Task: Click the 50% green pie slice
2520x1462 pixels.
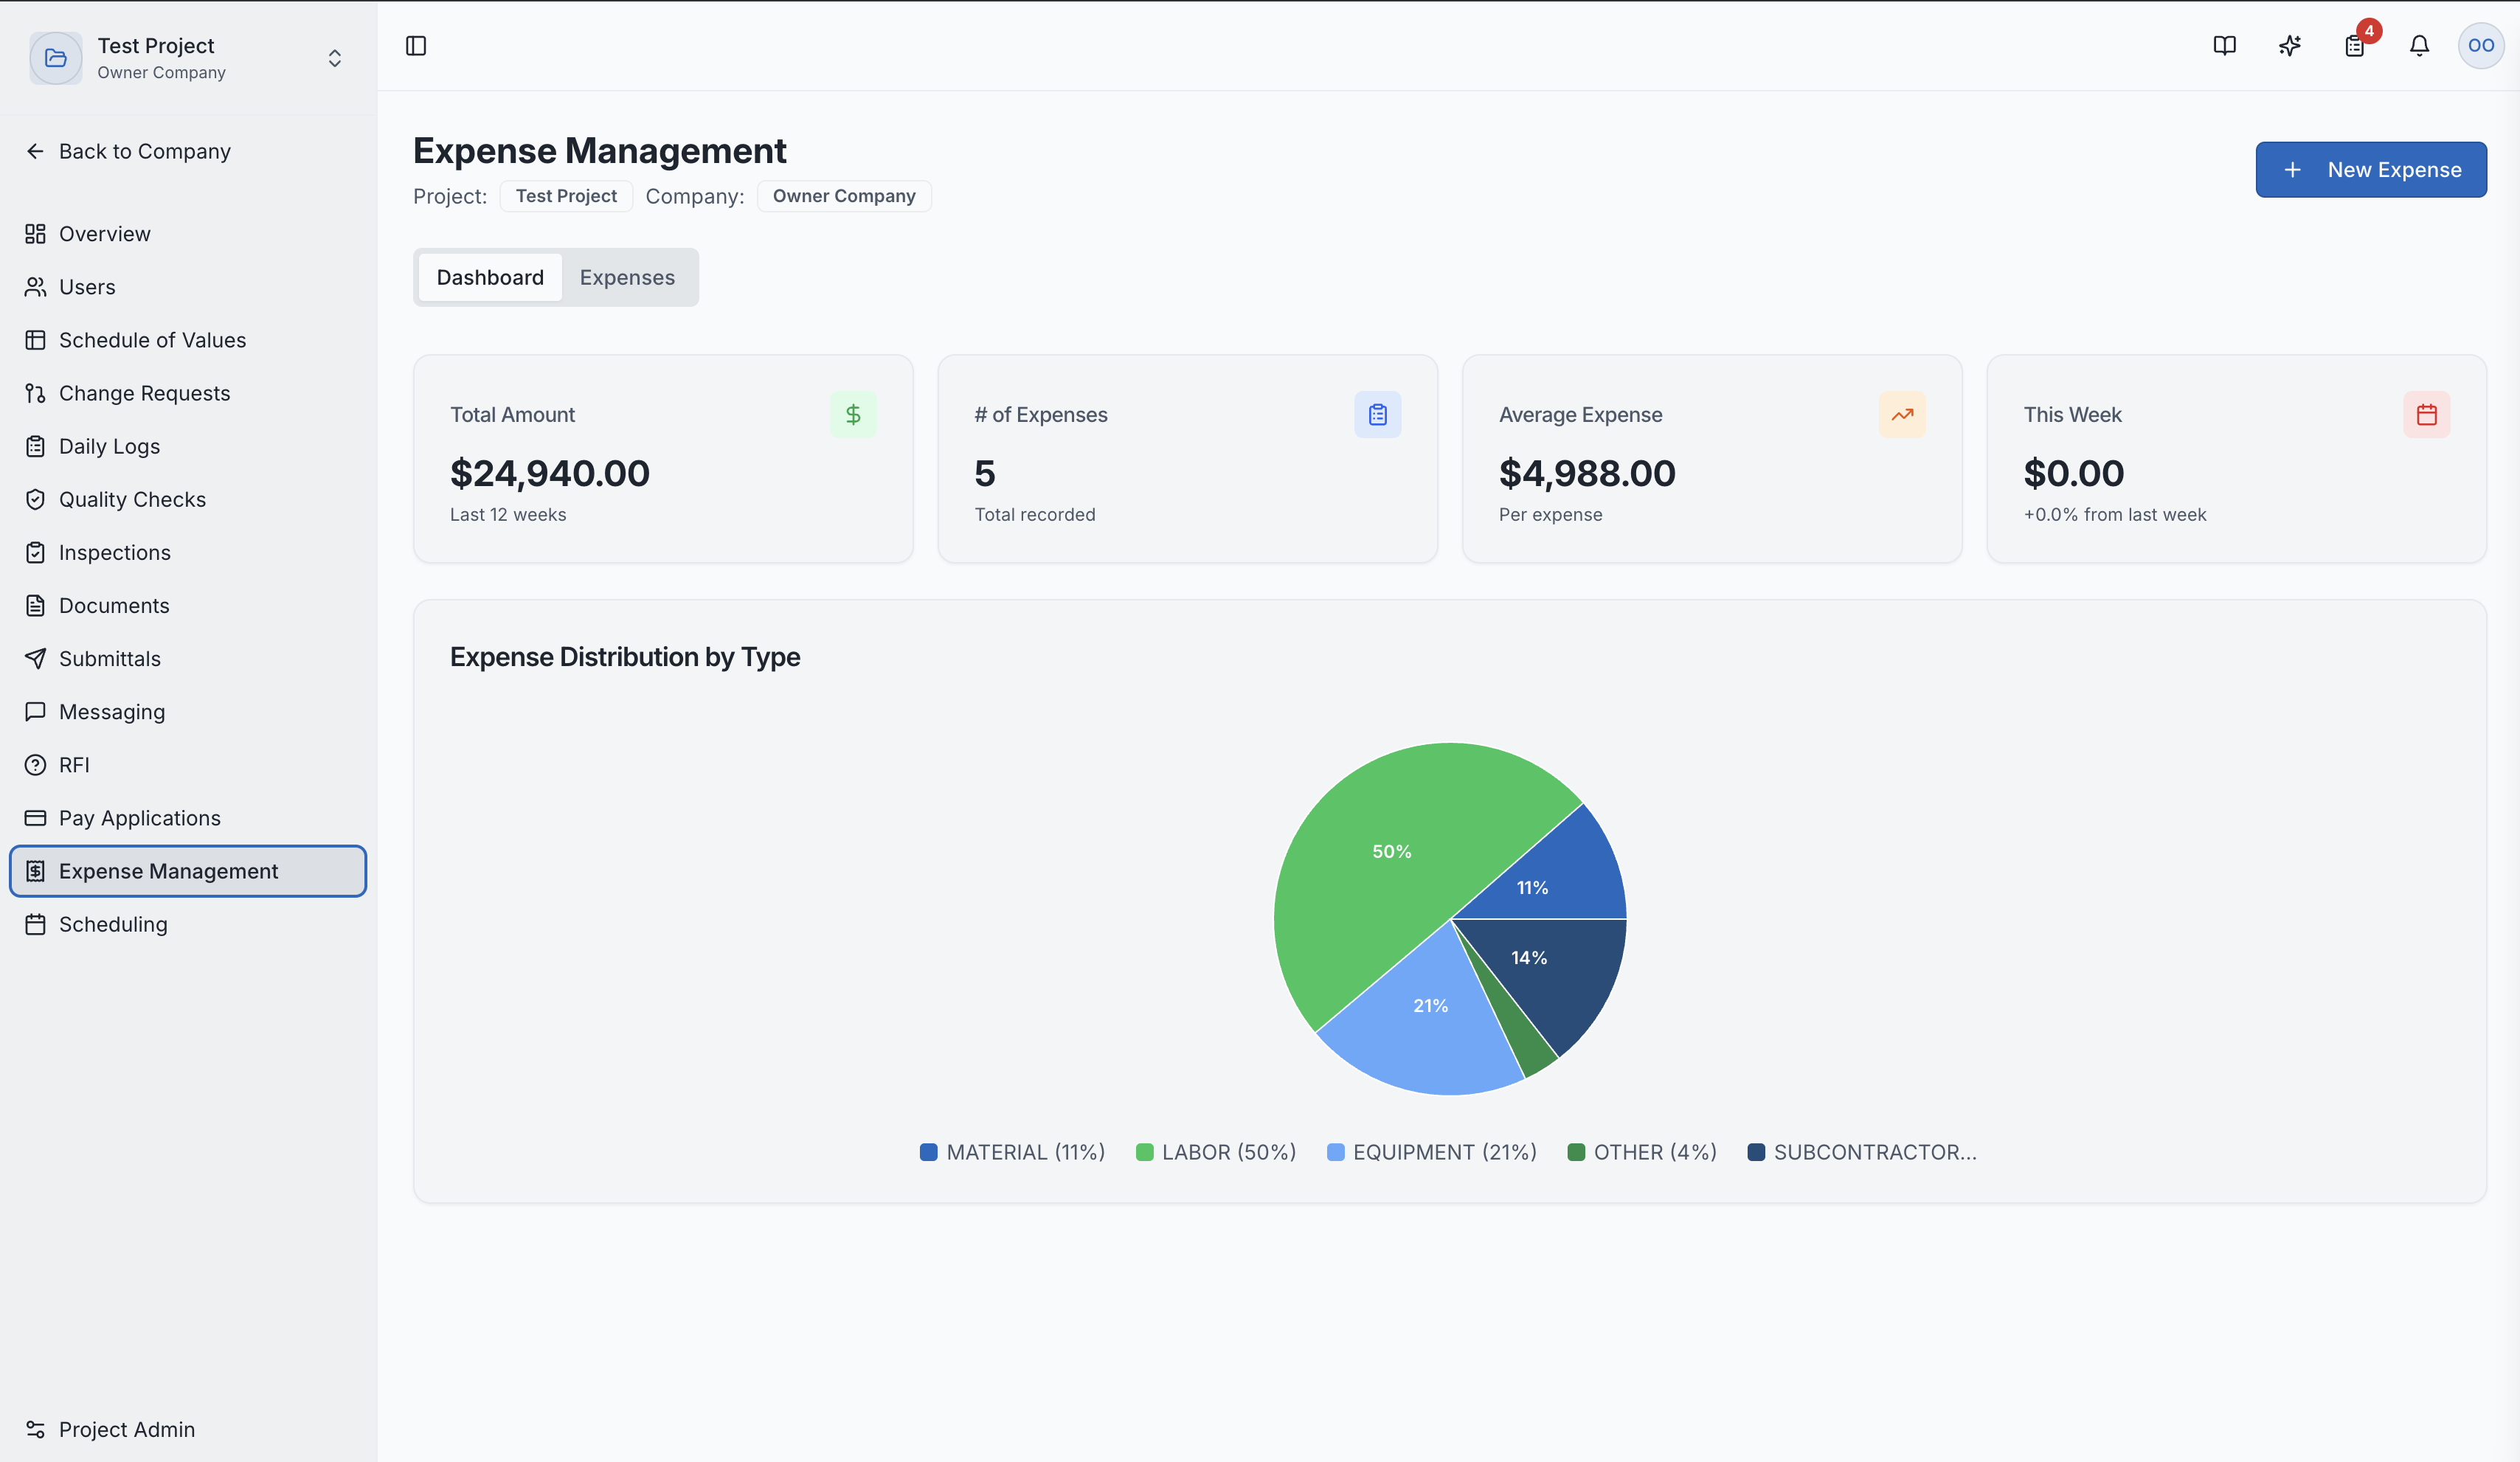Action: click(1391, 851)
